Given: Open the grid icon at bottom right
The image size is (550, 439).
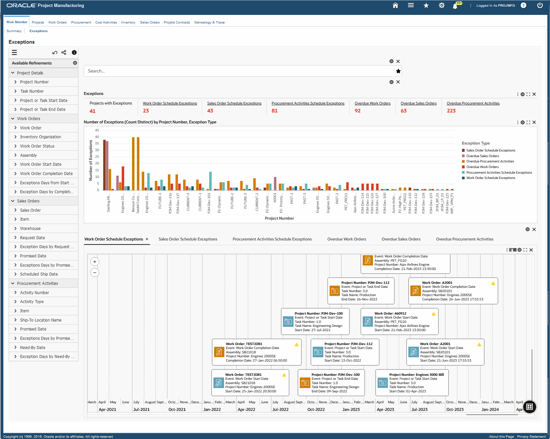Looking at the screenshot, I should pyautogui.click(x=529, y=407).
